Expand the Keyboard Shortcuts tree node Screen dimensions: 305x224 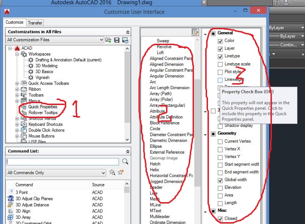[17, 125]
